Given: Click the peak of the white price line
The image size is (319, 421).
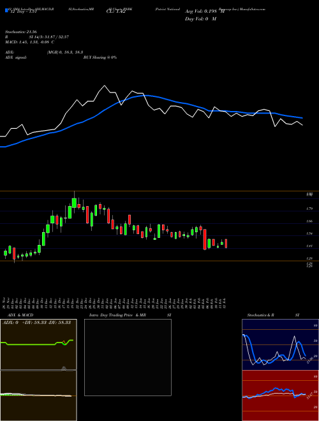Looking at the screenshot, I should [105, 85].
